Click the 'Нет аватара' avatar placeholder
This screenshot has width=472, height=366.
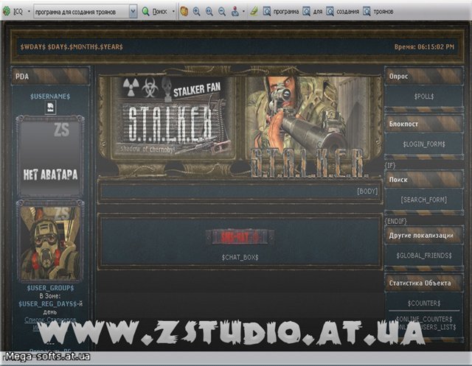[x=50, y=156]
